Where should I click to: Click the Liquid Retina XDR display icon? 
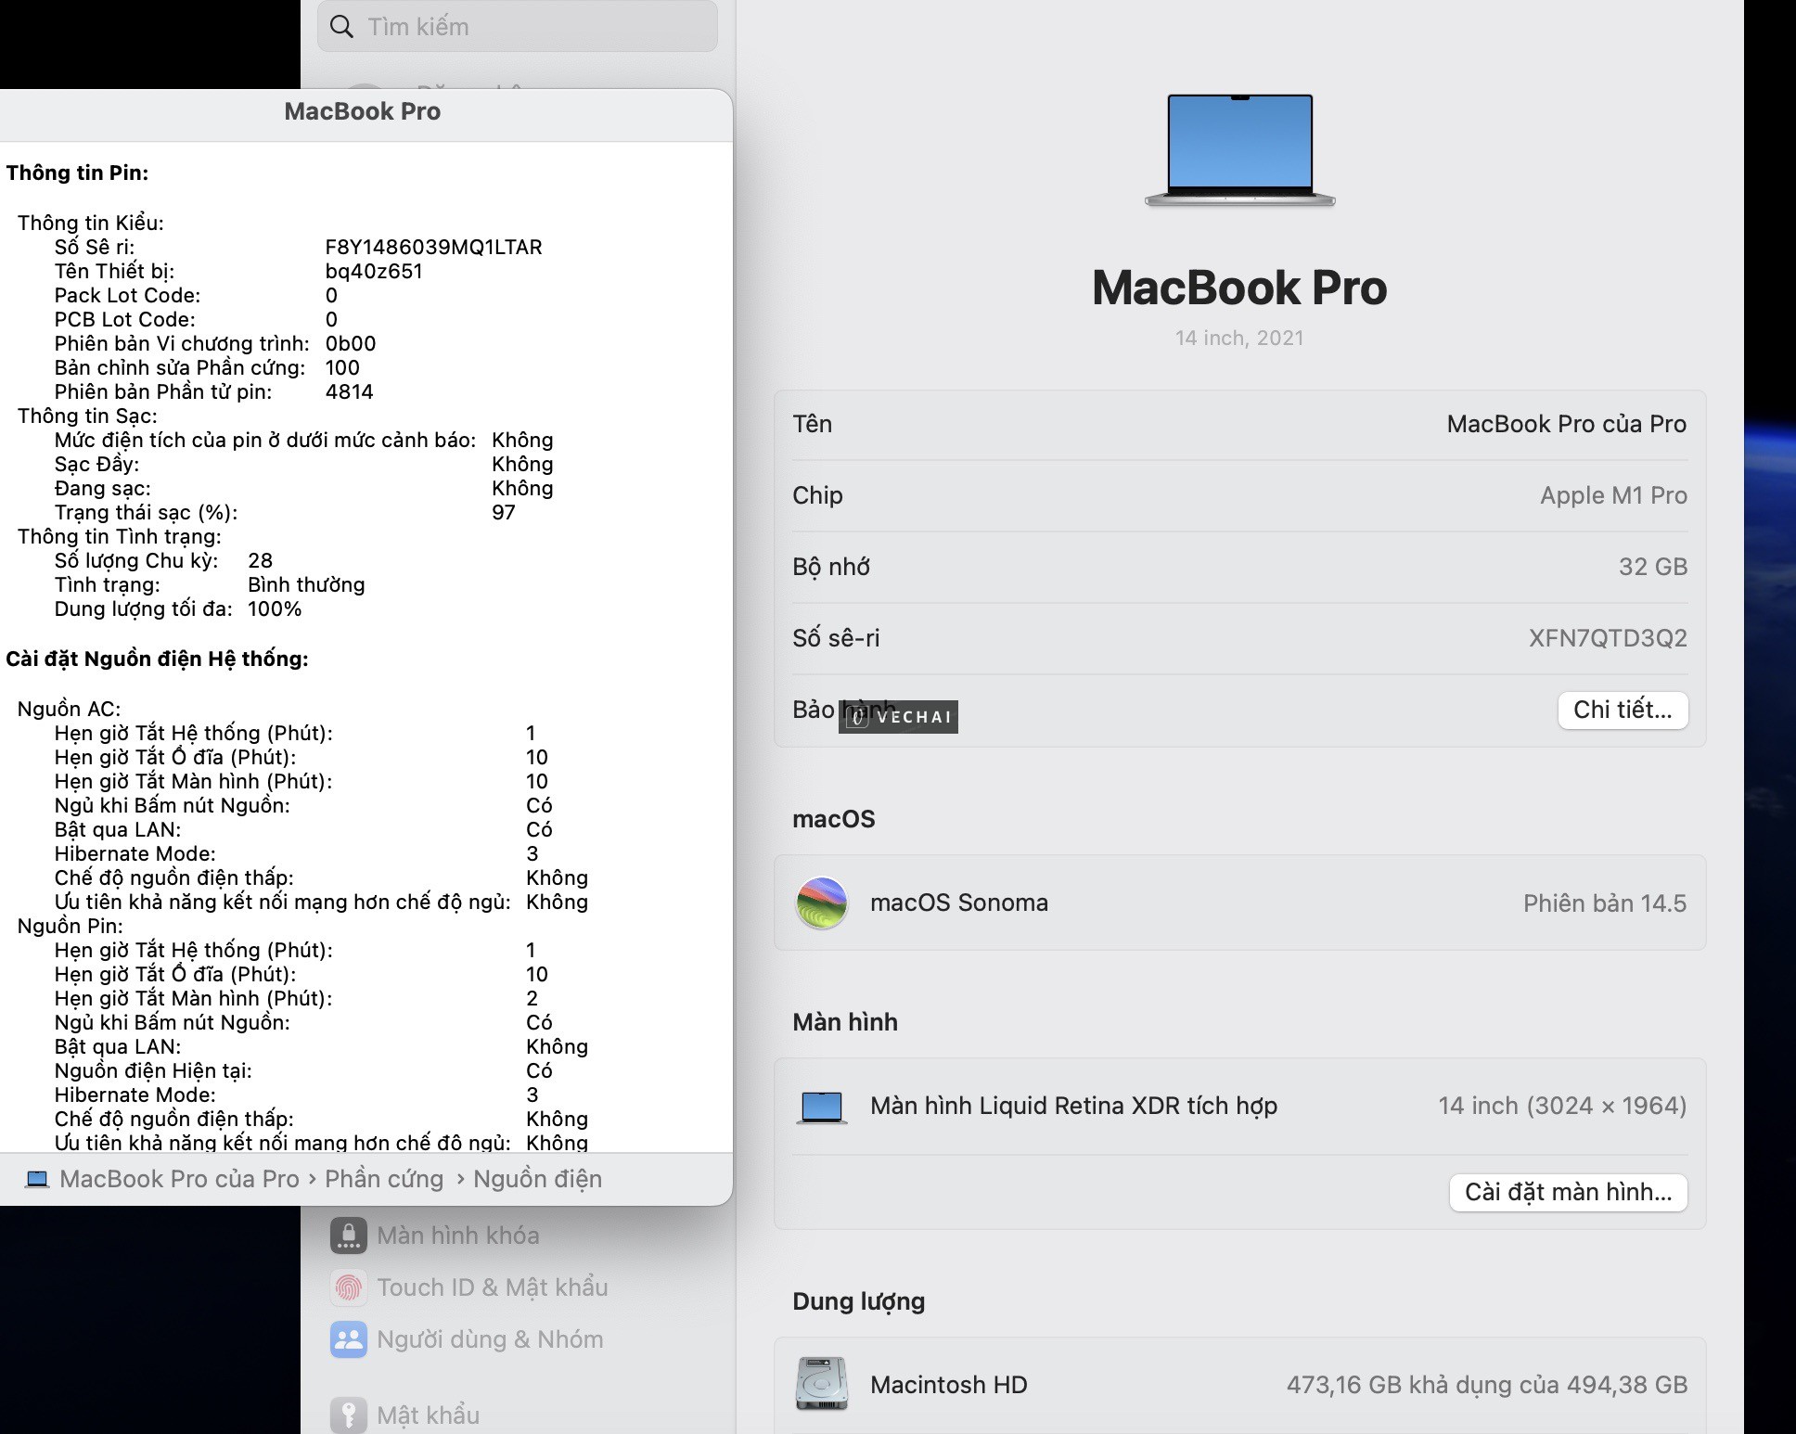820,1107
